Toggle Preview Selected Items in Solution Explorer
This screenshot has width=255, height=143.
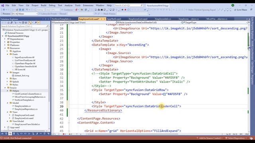point(39,23)
